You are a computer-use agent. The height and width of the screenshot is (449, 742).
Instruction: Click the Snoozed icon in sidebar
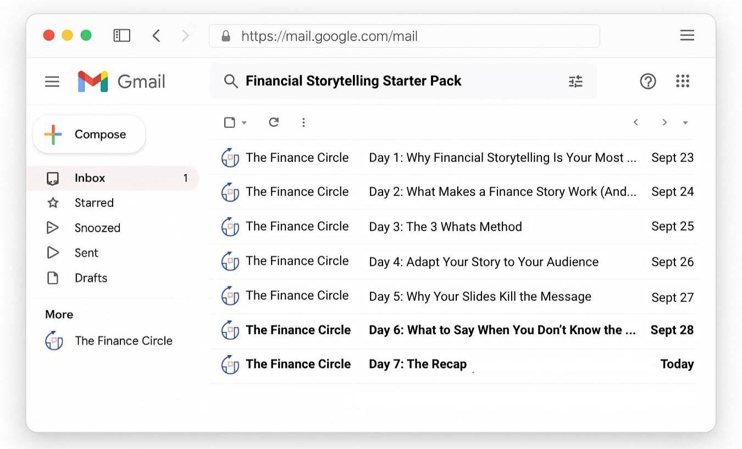point(53,228)
